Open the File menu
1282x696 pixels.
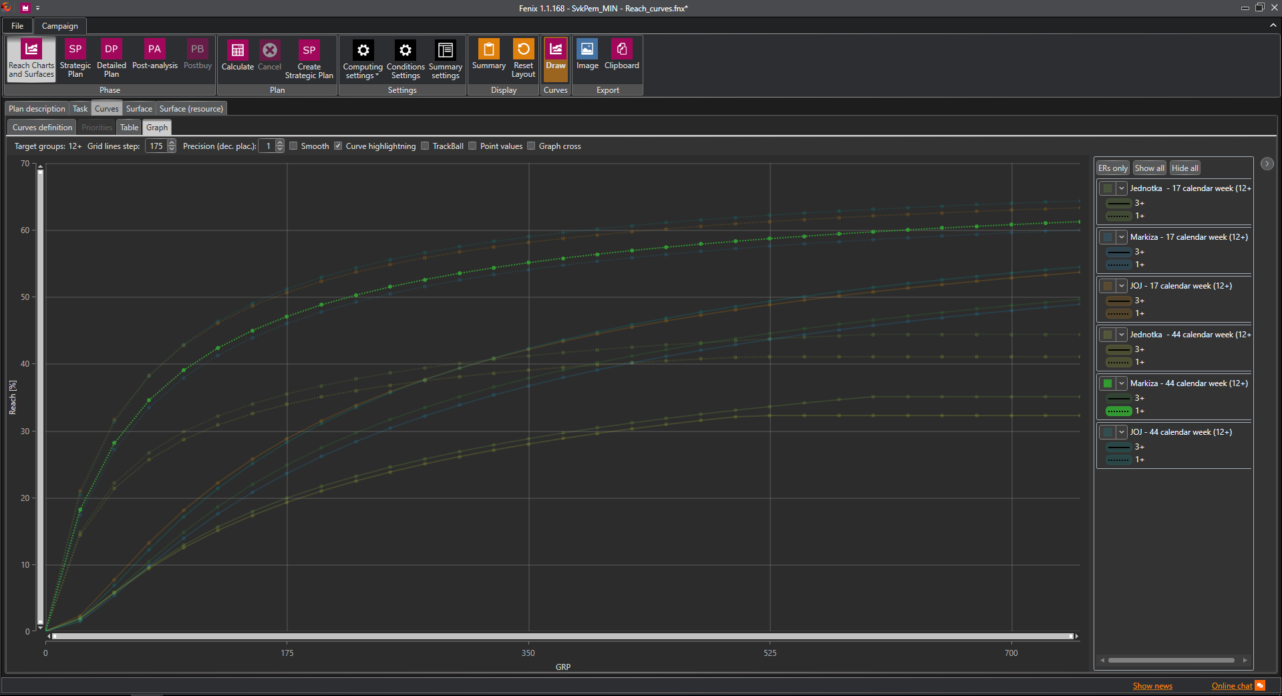coord(17,26)
